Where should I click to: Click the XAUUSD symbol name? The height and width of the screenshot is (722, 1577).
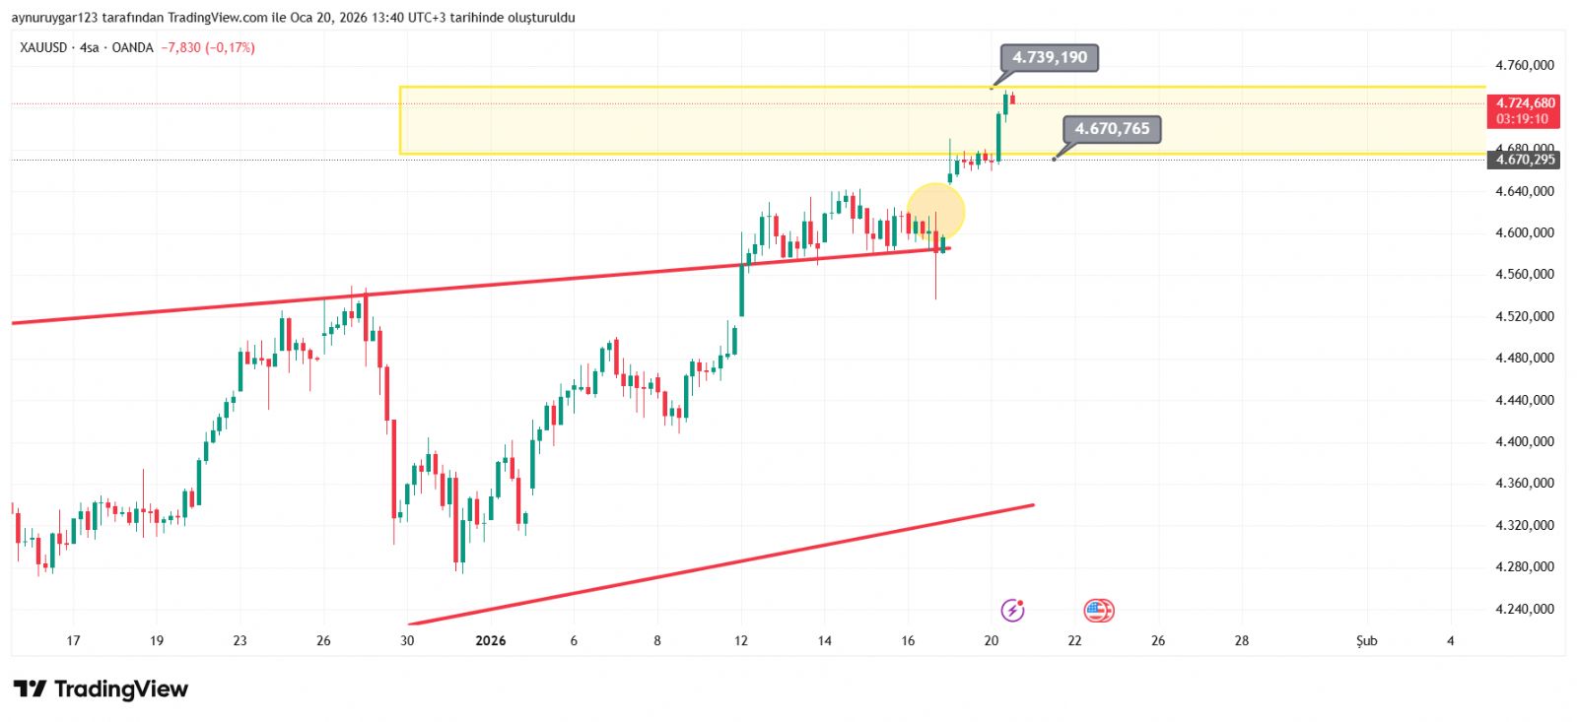pos(43,47)
